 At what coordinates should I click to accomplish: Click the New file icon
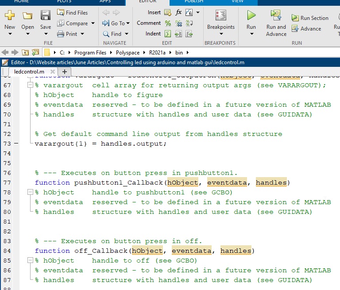(x=10, y=16)
